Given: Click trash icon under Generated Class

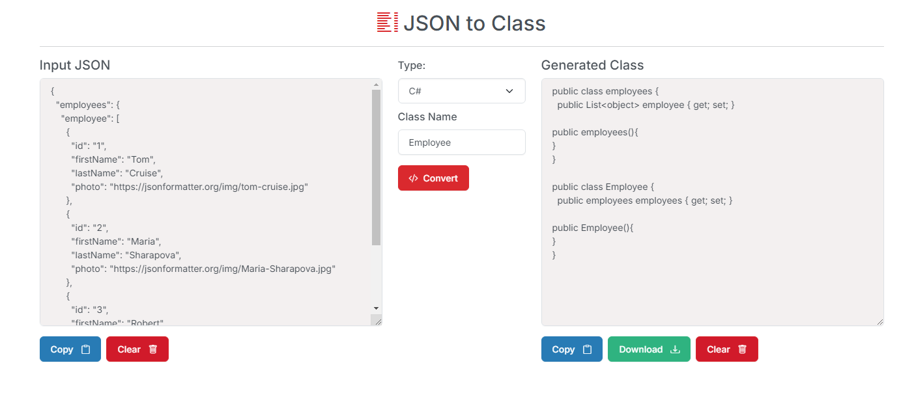Looking at the screenshot, I should click(x=742, y=349).
